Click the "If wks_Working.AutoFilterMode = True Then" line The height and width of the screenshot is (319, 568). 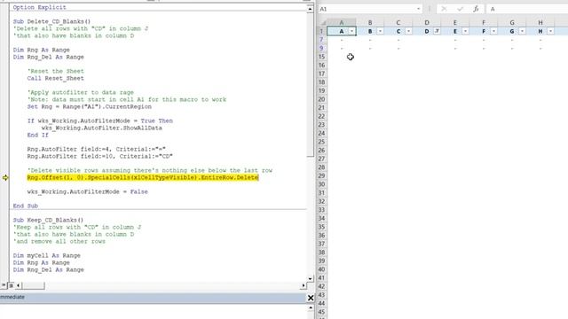(100, 121)
